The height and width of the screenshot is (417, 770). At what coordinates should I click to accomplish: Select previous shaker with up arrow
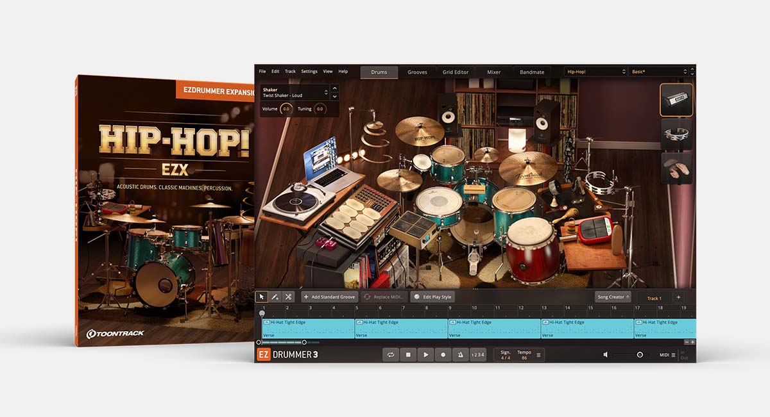click(x=334, y=88)
